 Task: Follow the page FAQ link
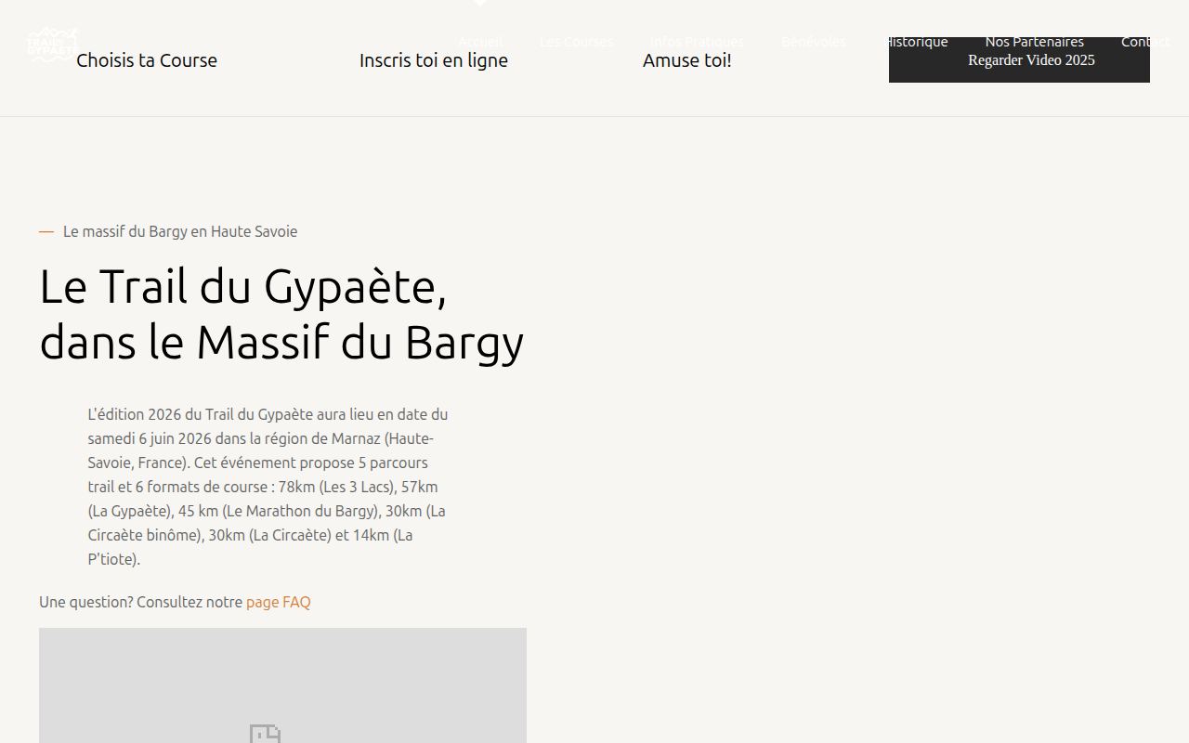click(279, 602)
